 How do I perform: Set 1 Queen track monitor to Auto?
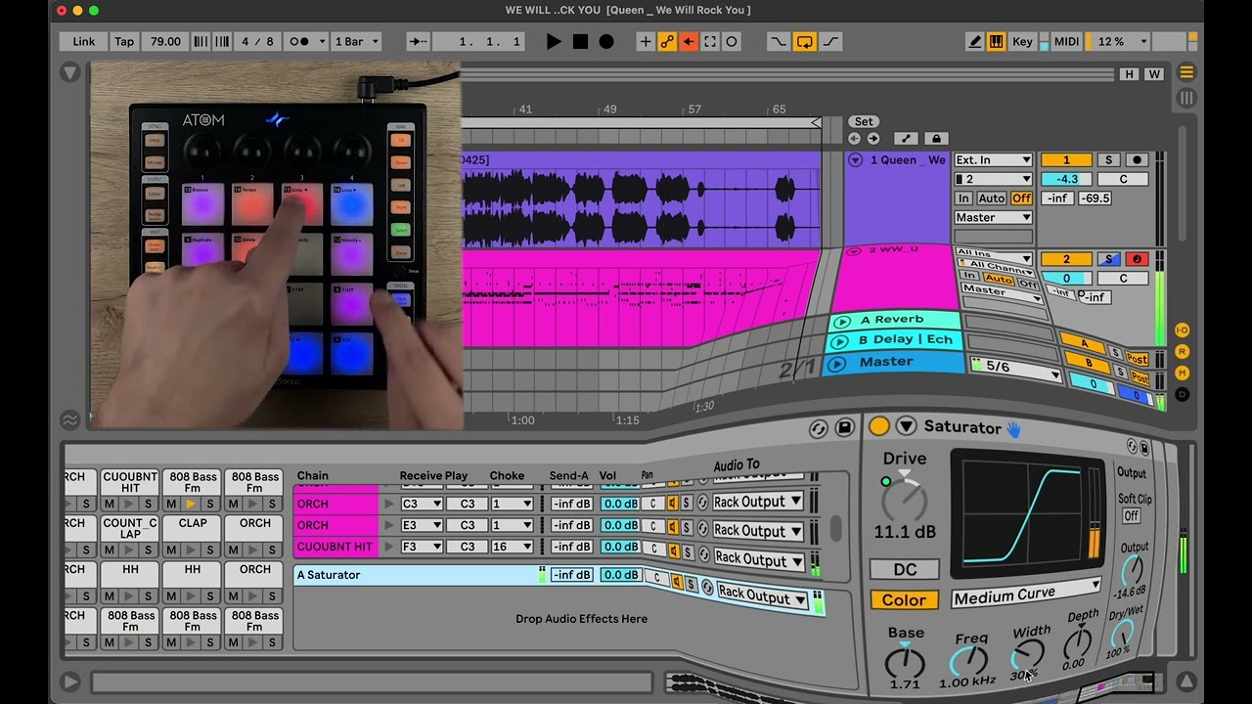click(x=992, y=198)
